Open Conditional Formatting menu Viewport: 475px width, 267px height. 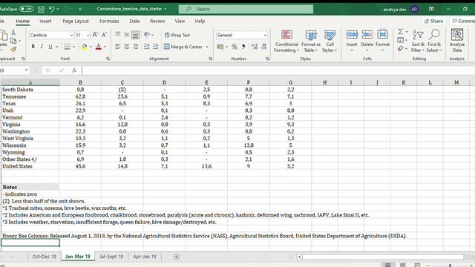tap(286, 42)
